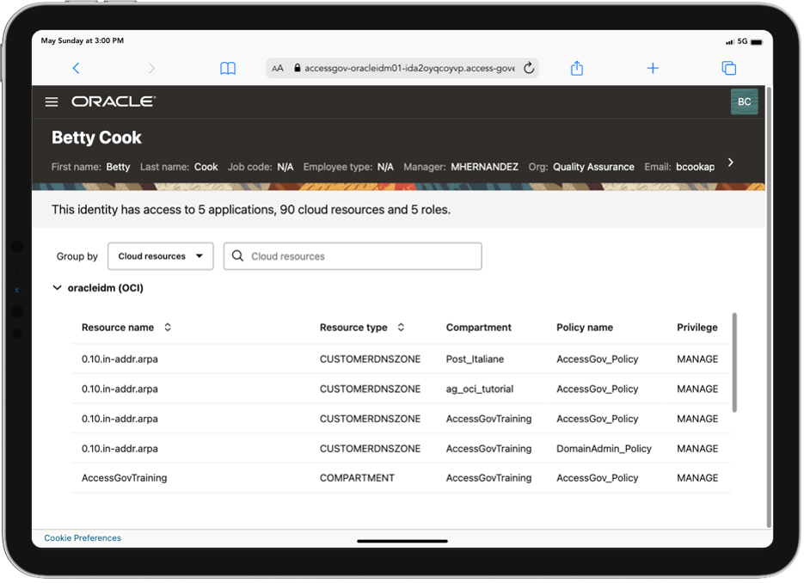Viewport: 804px width, 583px height.
Task: Open text size options via the AA icon
Action: pos(277,68)
